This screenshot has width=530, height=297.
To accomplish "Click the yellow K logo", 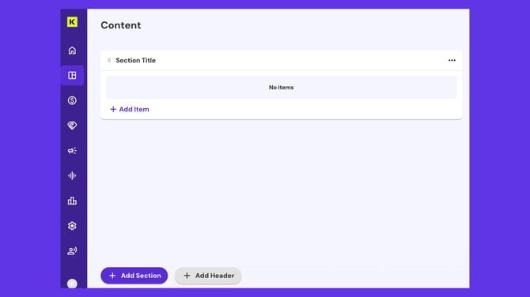I will (x=72, y=22).
